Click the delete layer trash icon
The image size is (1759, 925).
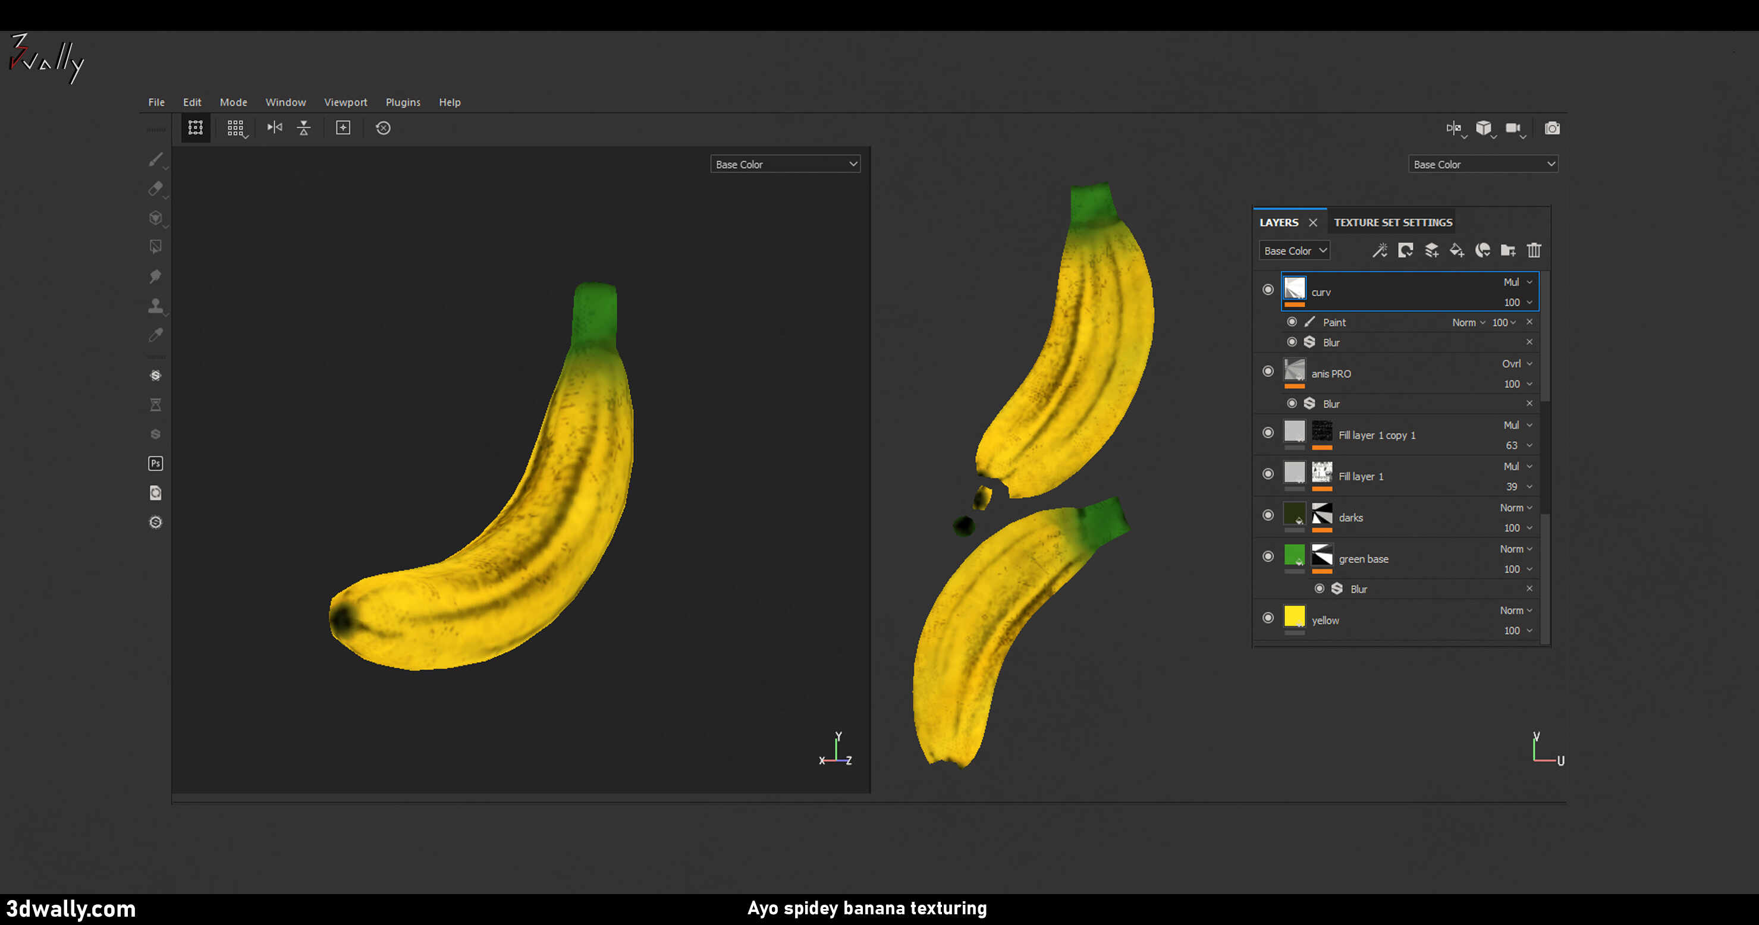point(1534,250)
